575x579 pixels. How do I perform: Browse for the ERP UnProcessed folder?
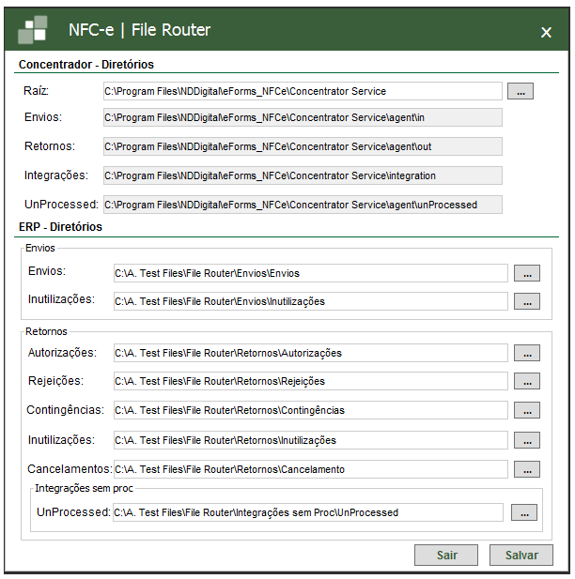(522, 512)
